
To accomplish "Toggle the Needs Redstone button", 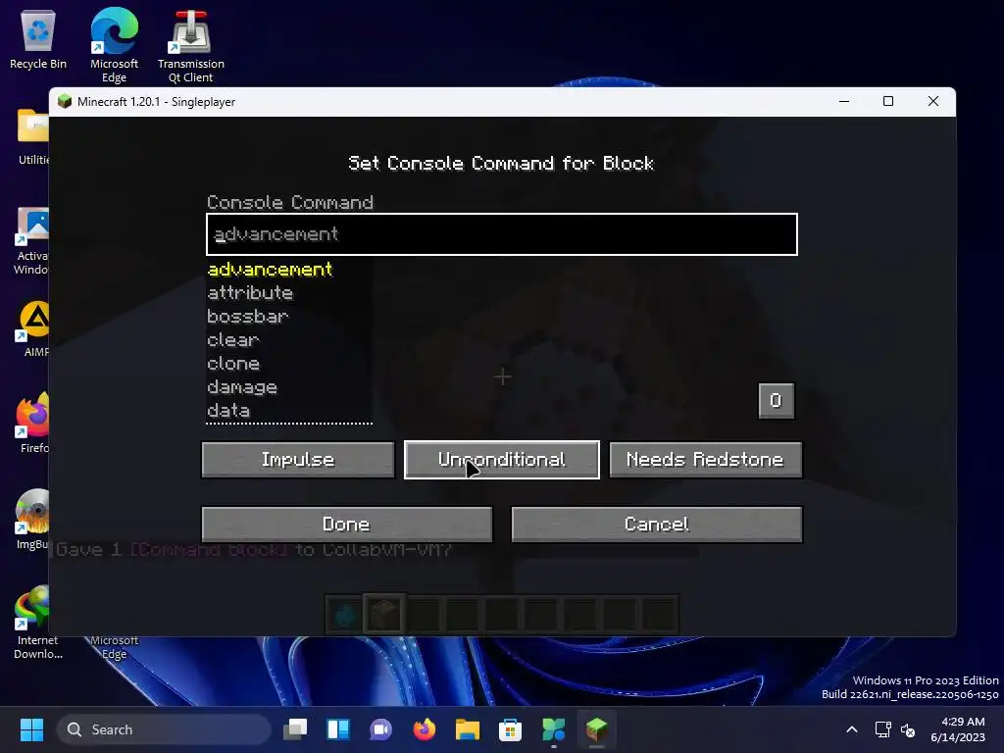I will coord(705,460).
